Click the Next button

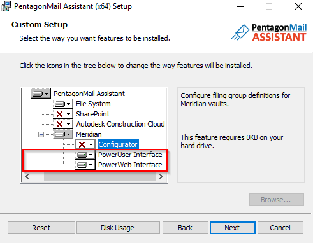click(x=233, y=228)
